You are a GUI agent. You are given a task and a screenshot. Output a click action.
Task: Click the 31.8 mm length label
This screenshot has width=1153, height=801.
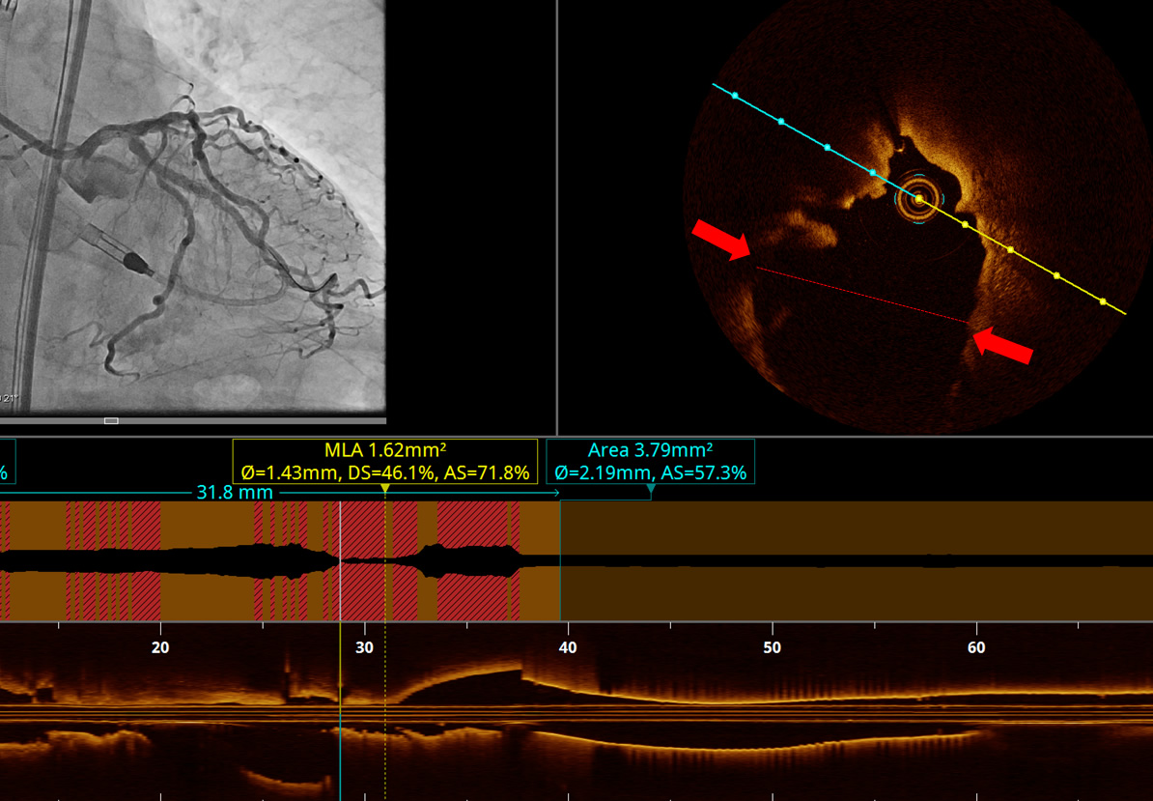(235, 493)
